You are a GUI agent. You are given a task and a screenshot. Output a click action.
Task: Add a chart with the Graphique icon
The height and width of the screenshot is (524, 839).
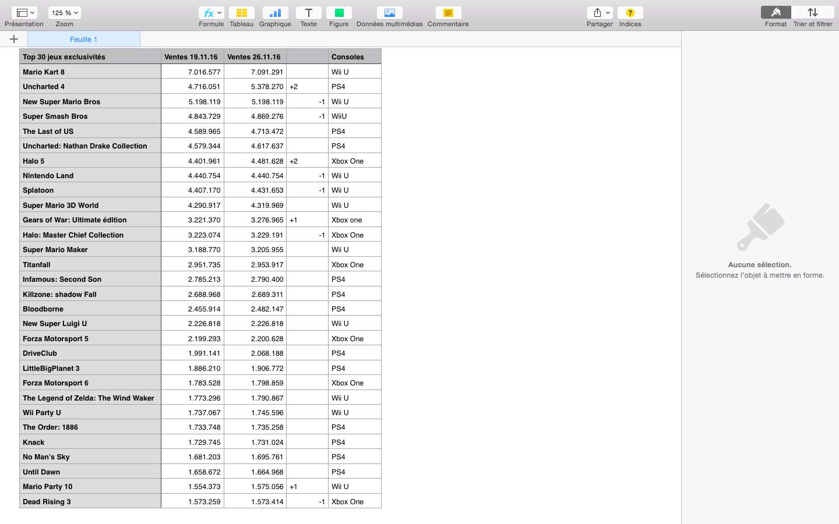[x=275, y=13]
